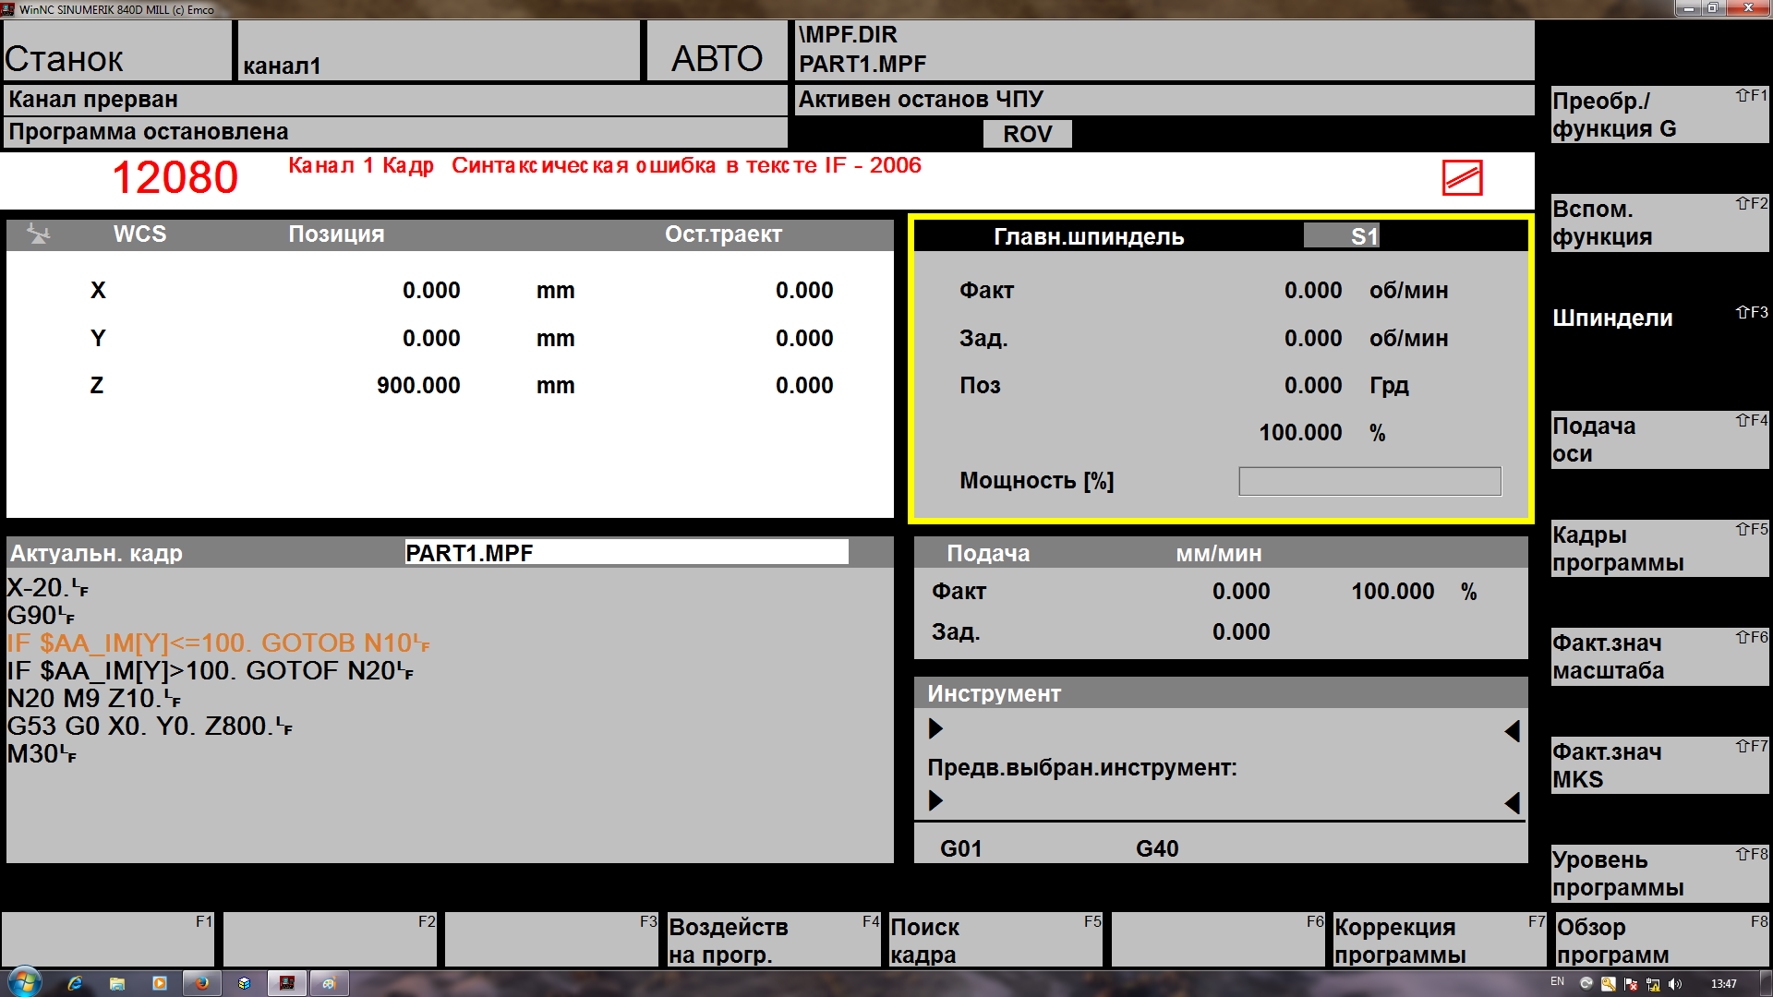The width and height of the screenshot is (1773, 997).
Task: Click the ROV status indicator
Action: pos(1027,134)
